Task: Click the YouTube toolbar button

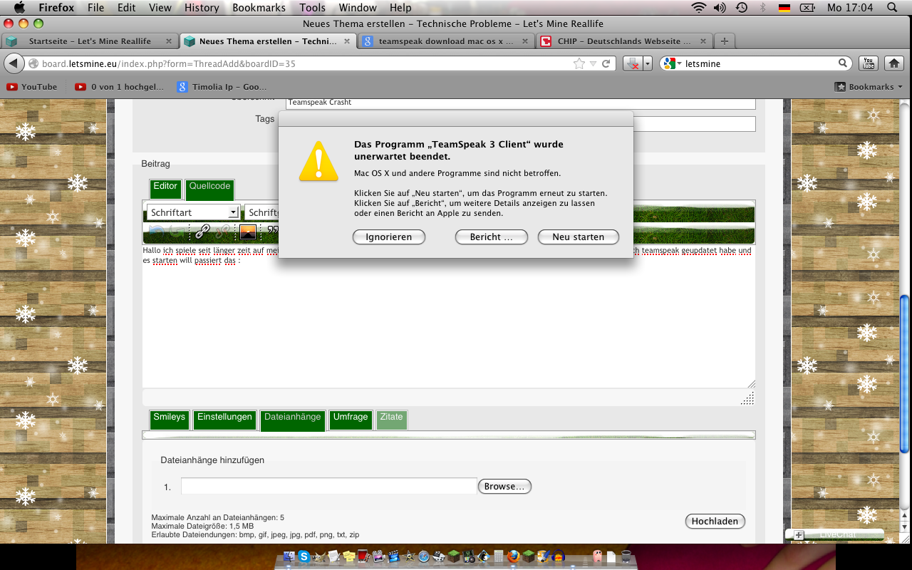Action: coord(869,63)
